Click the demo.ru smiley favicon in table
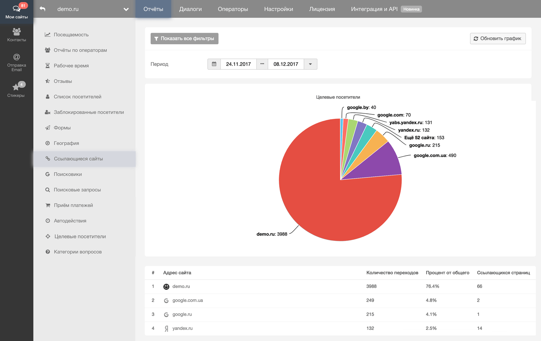The width and height of the screenshot is (541, 341). click(x=166, y=287)
